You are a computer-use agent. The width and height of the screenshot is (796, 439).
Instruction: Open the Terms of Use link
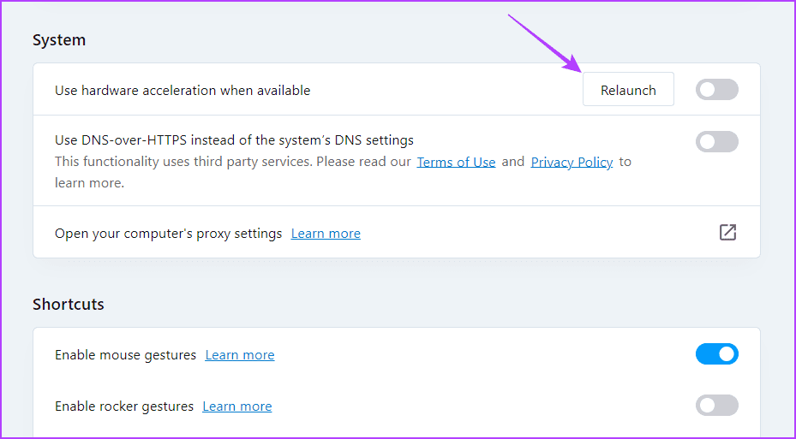456,162
